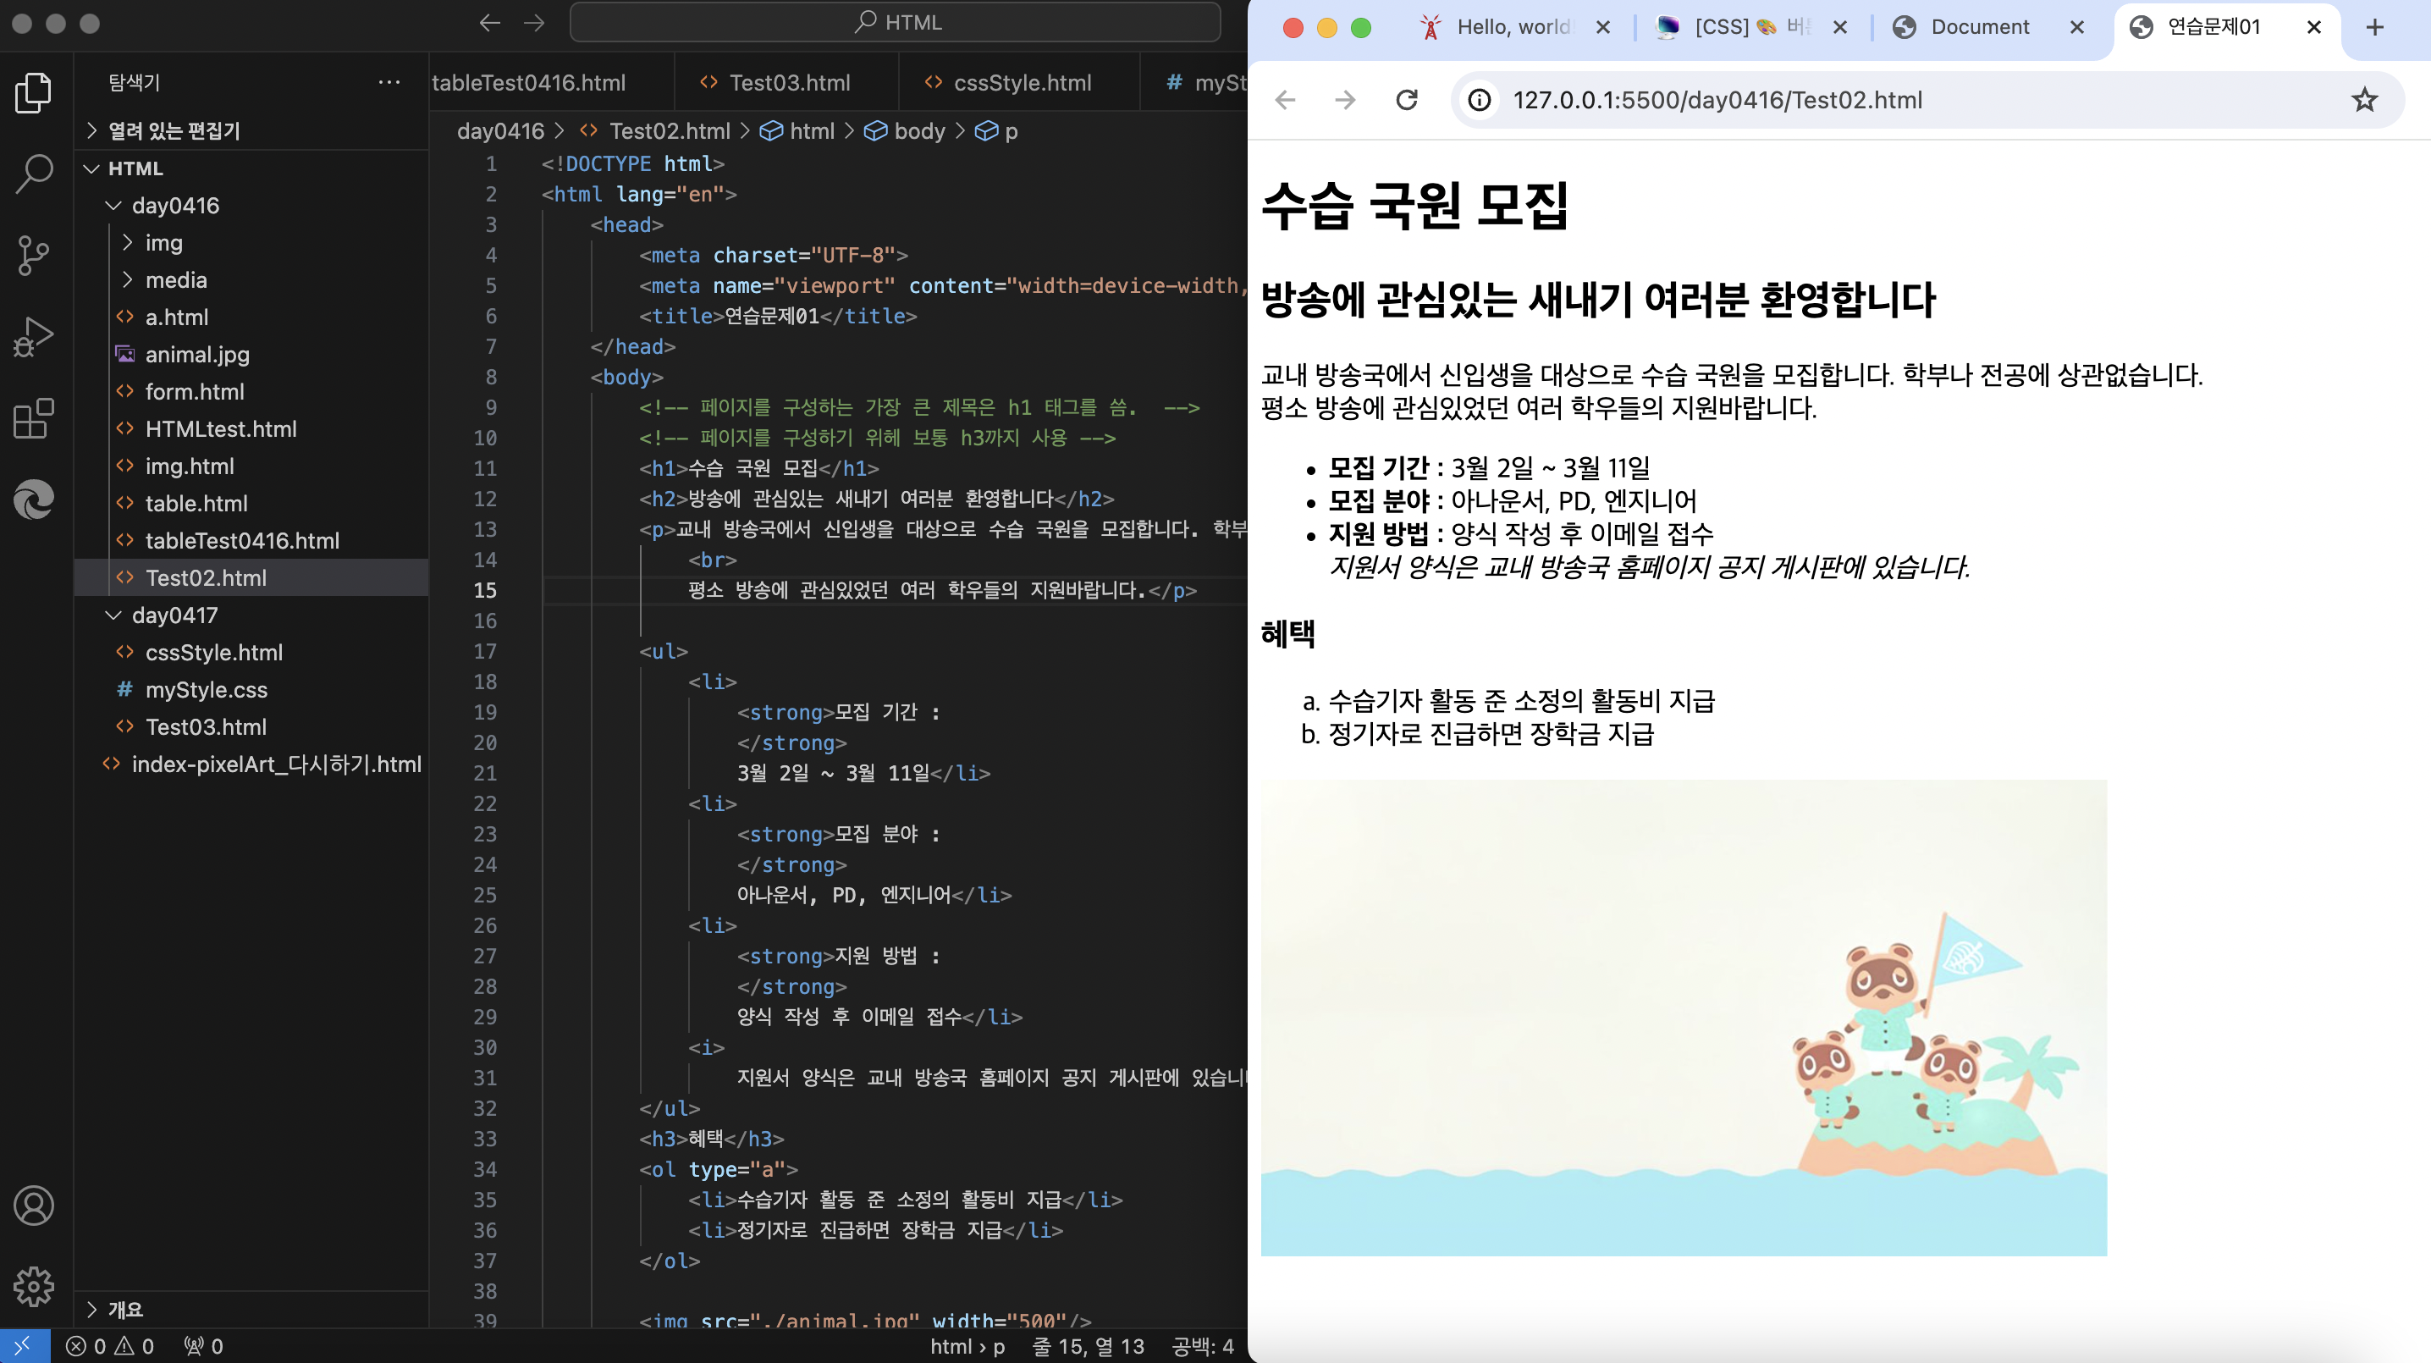Bookmark this page with star icon
The height and width of the screenshot is (1363, 2431).
(x=2363, y=100)
